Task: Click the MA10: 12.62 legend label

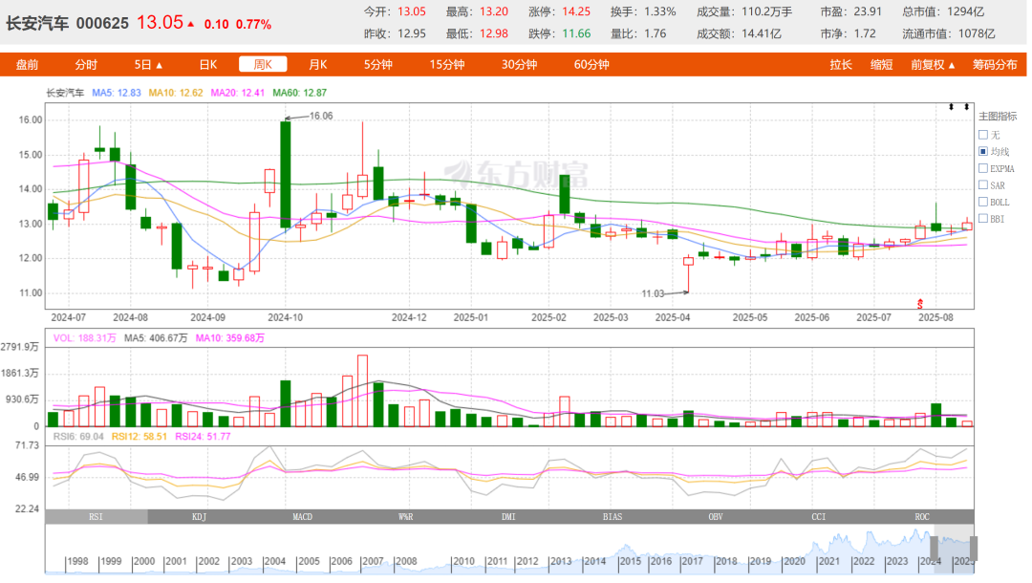Action: point(176,93)
